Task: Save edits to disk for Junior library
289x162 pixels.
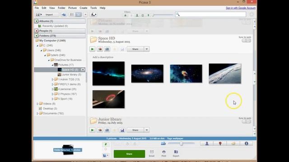Action: pos(122,130)
